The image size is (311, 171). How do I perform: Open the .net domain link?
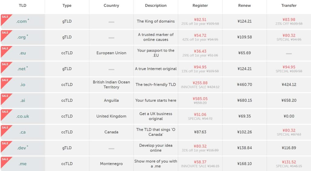coord(22,69)
